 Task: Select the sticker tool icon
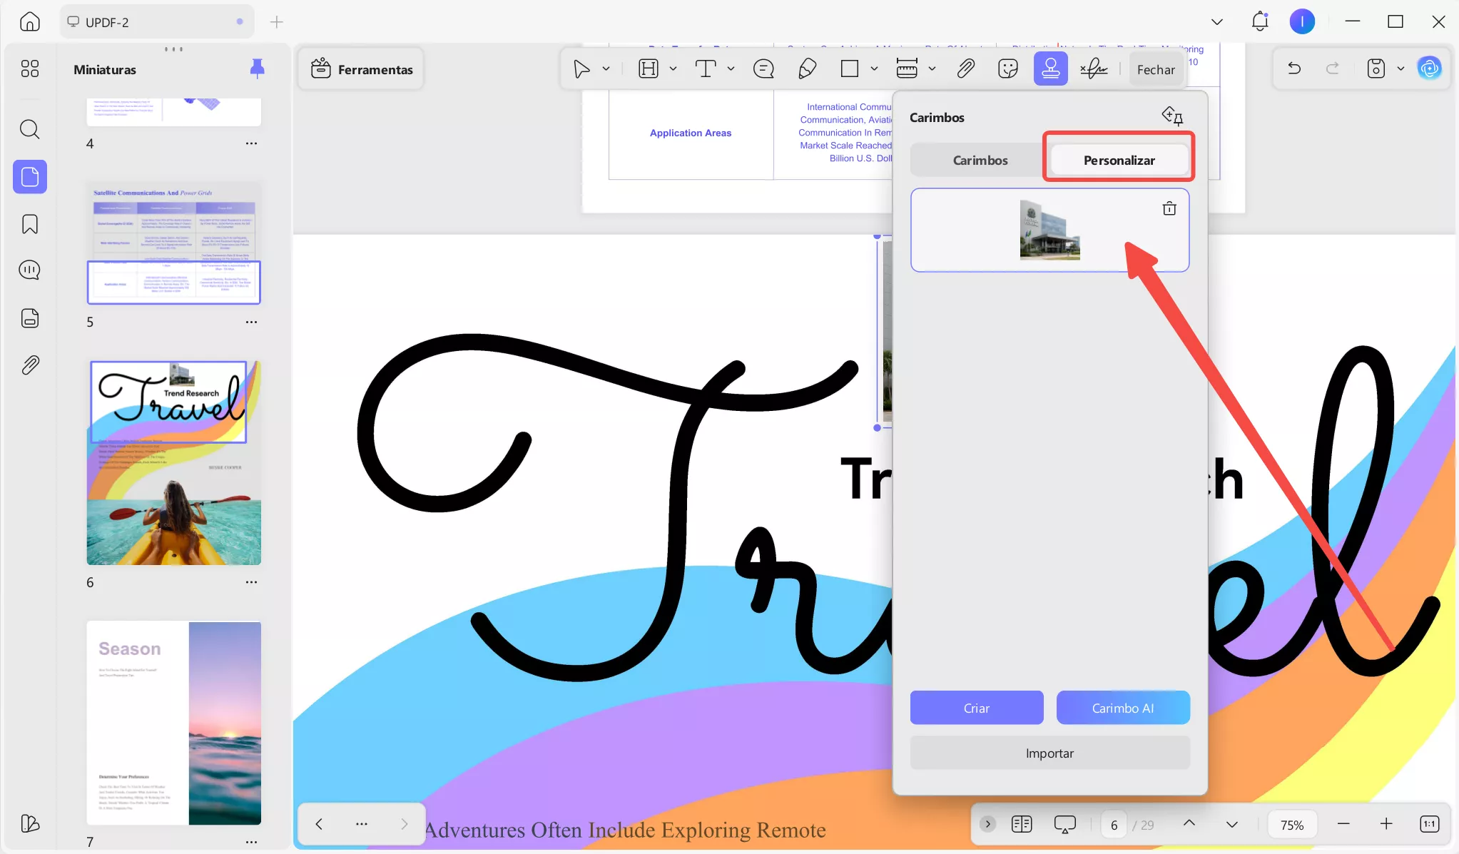tap(1007, 69)
